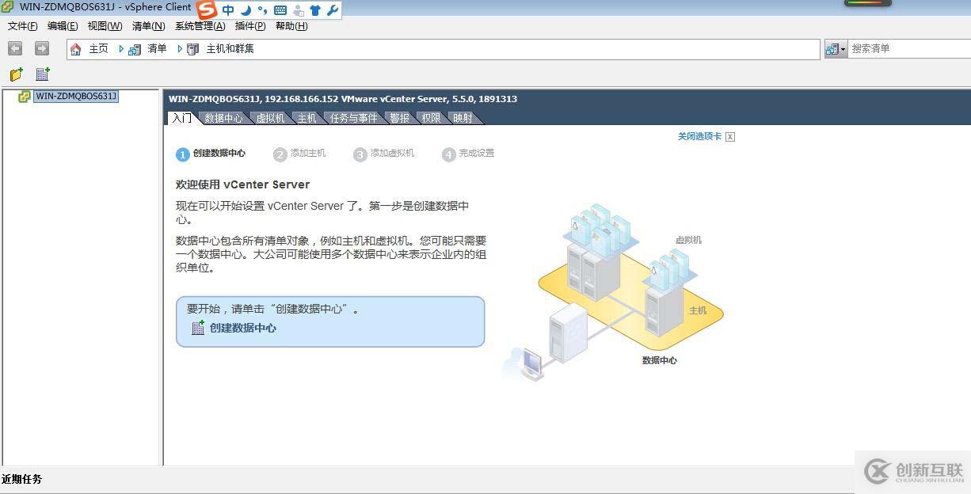Click the 主机和群集 icon in breadcrumb

pyautogui.click(x=192, y=49)
